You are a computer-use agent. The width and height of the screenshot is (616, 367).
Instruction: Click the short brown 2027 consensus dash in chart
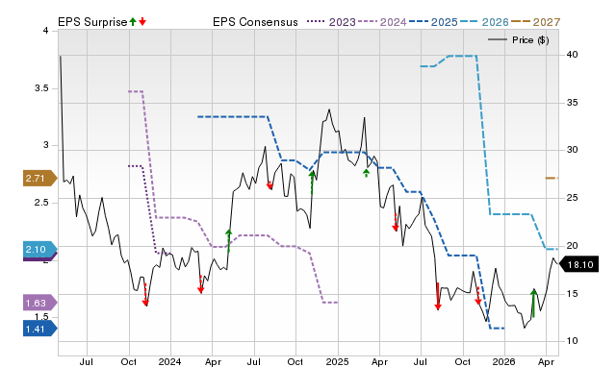(x=552, y=178)
